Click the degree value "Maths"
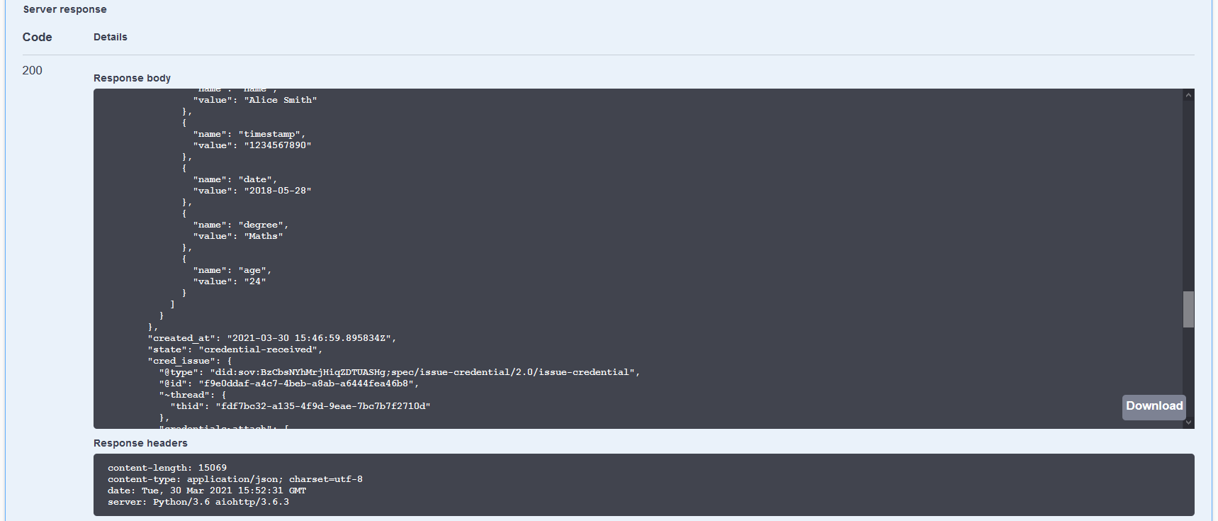Screen dimensions: 1218x521 [x=264, y=236]
